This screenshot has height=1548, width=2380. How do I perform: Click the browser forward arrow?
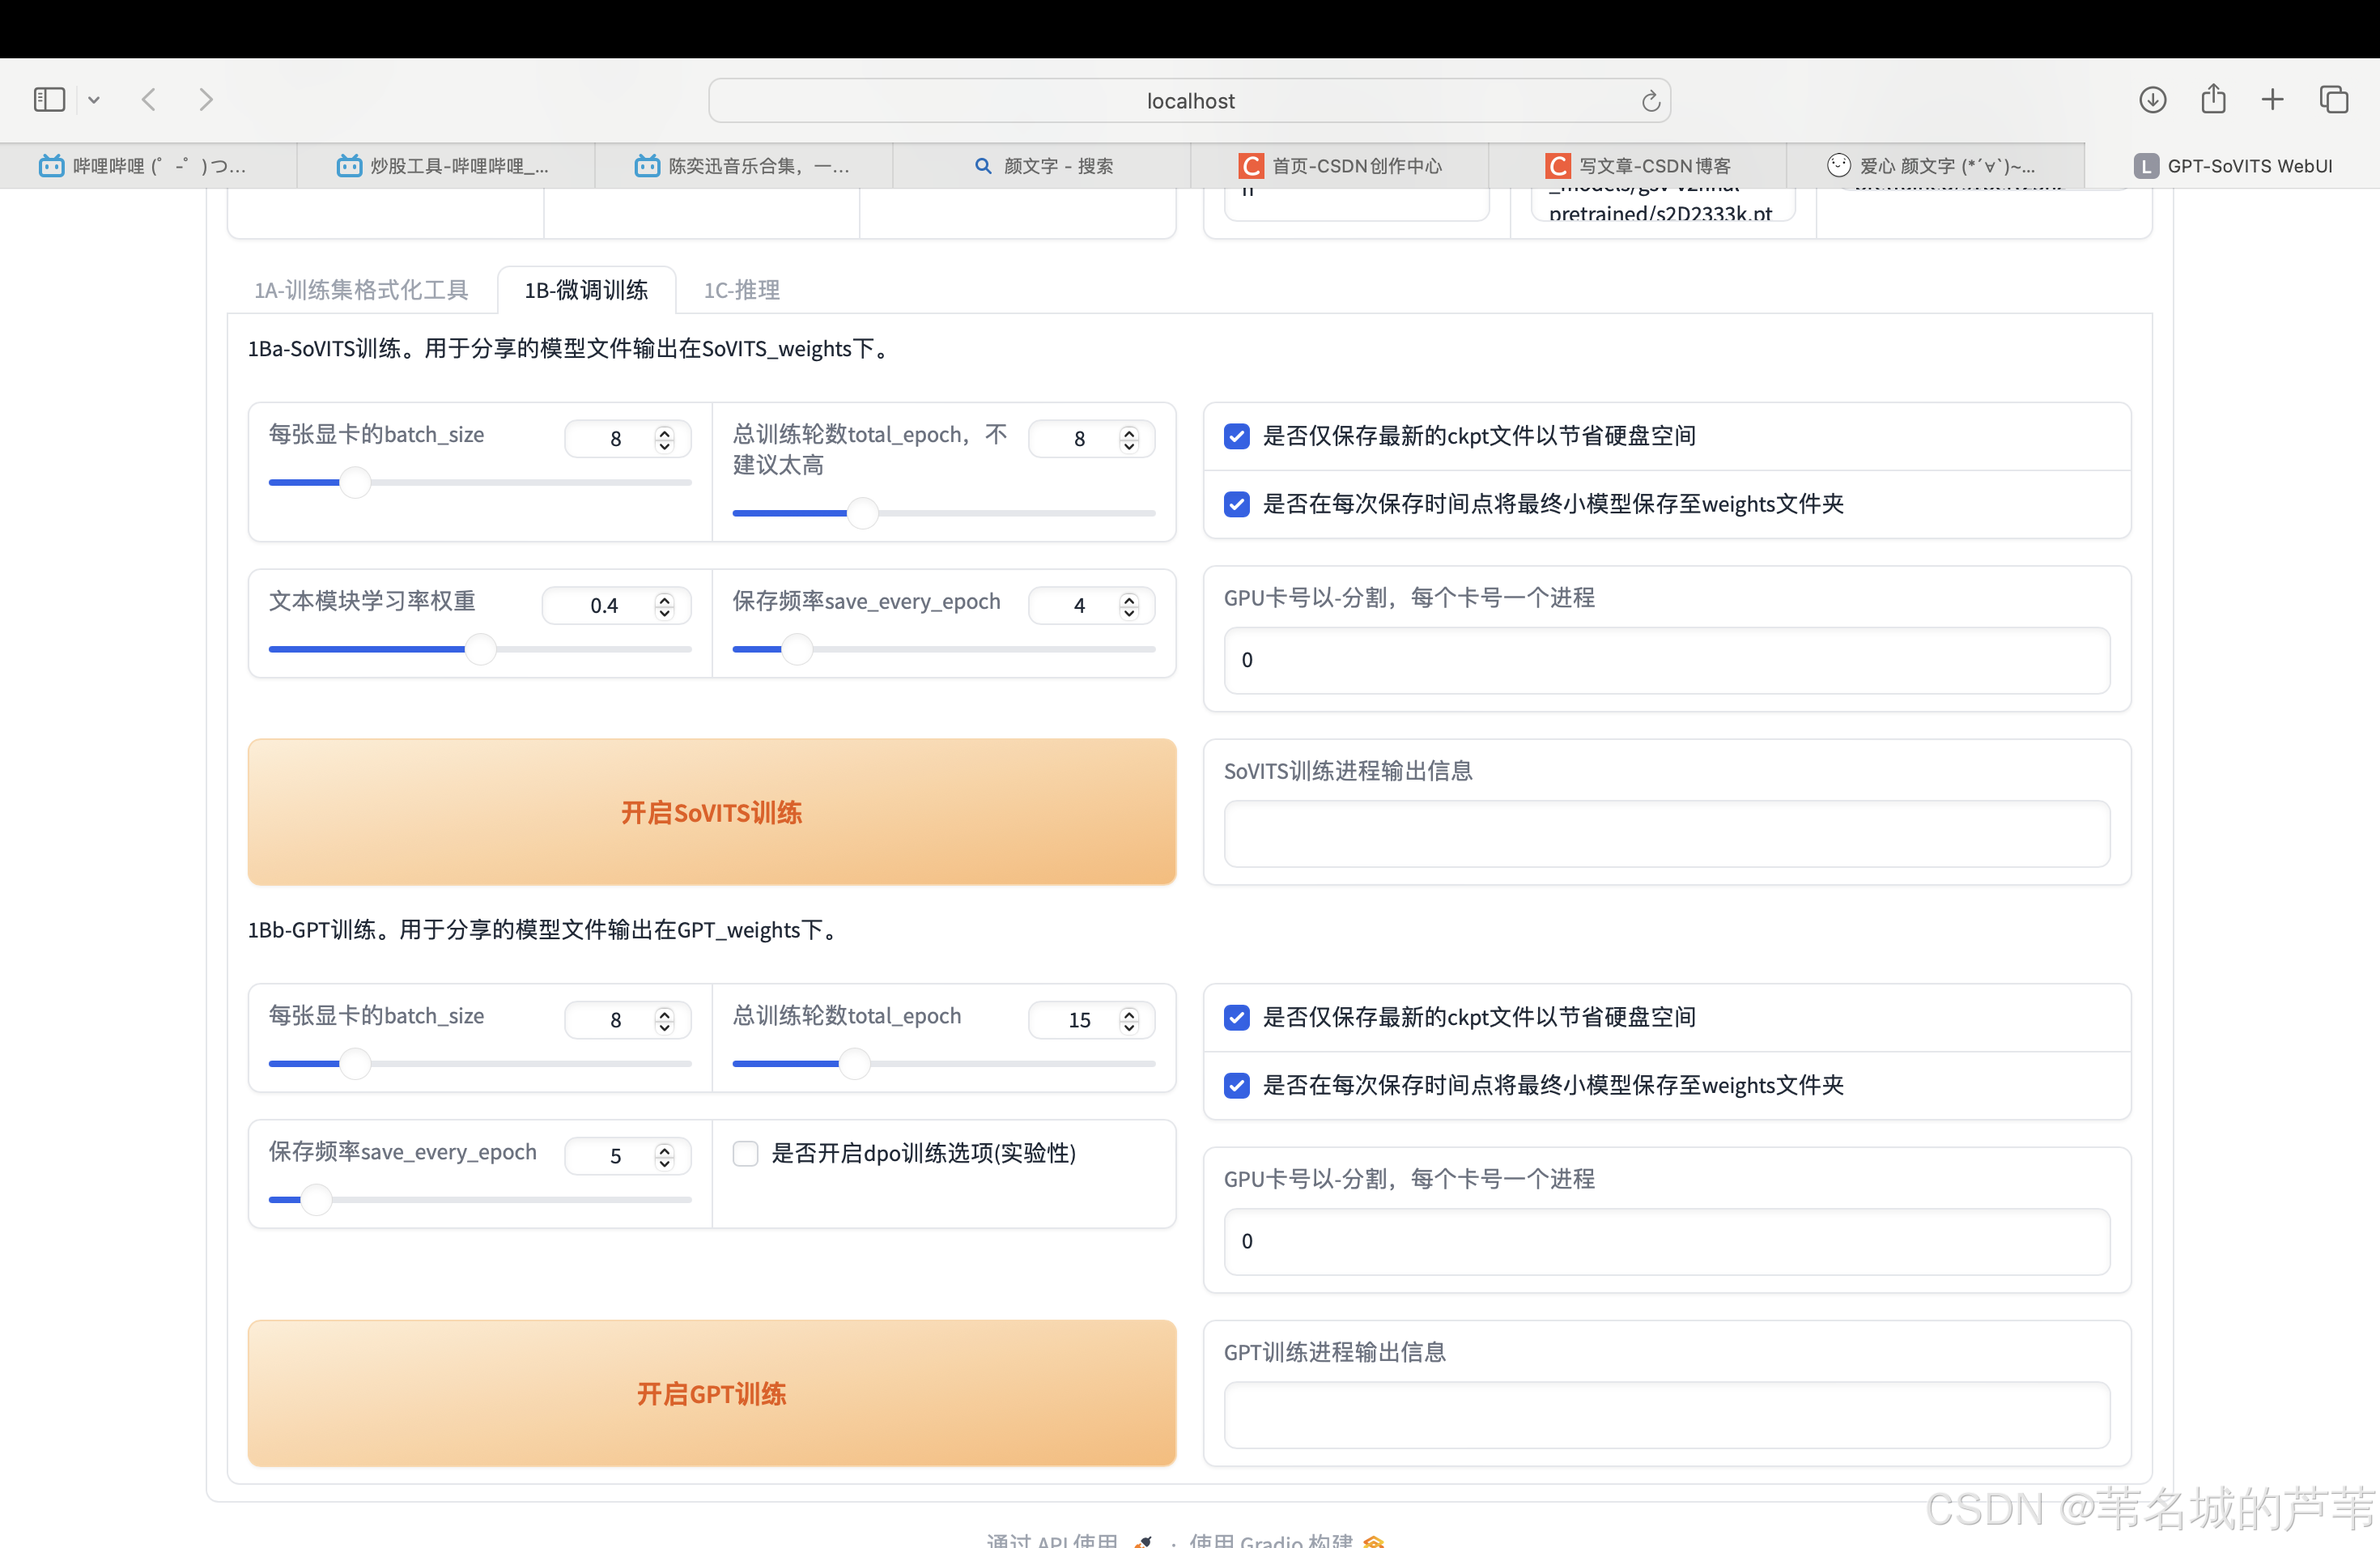(x=206, y=100)
